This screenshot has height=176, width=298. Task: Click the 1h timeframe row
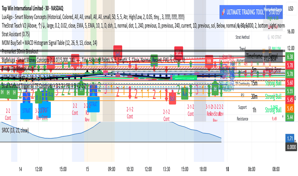click(254, 110)
